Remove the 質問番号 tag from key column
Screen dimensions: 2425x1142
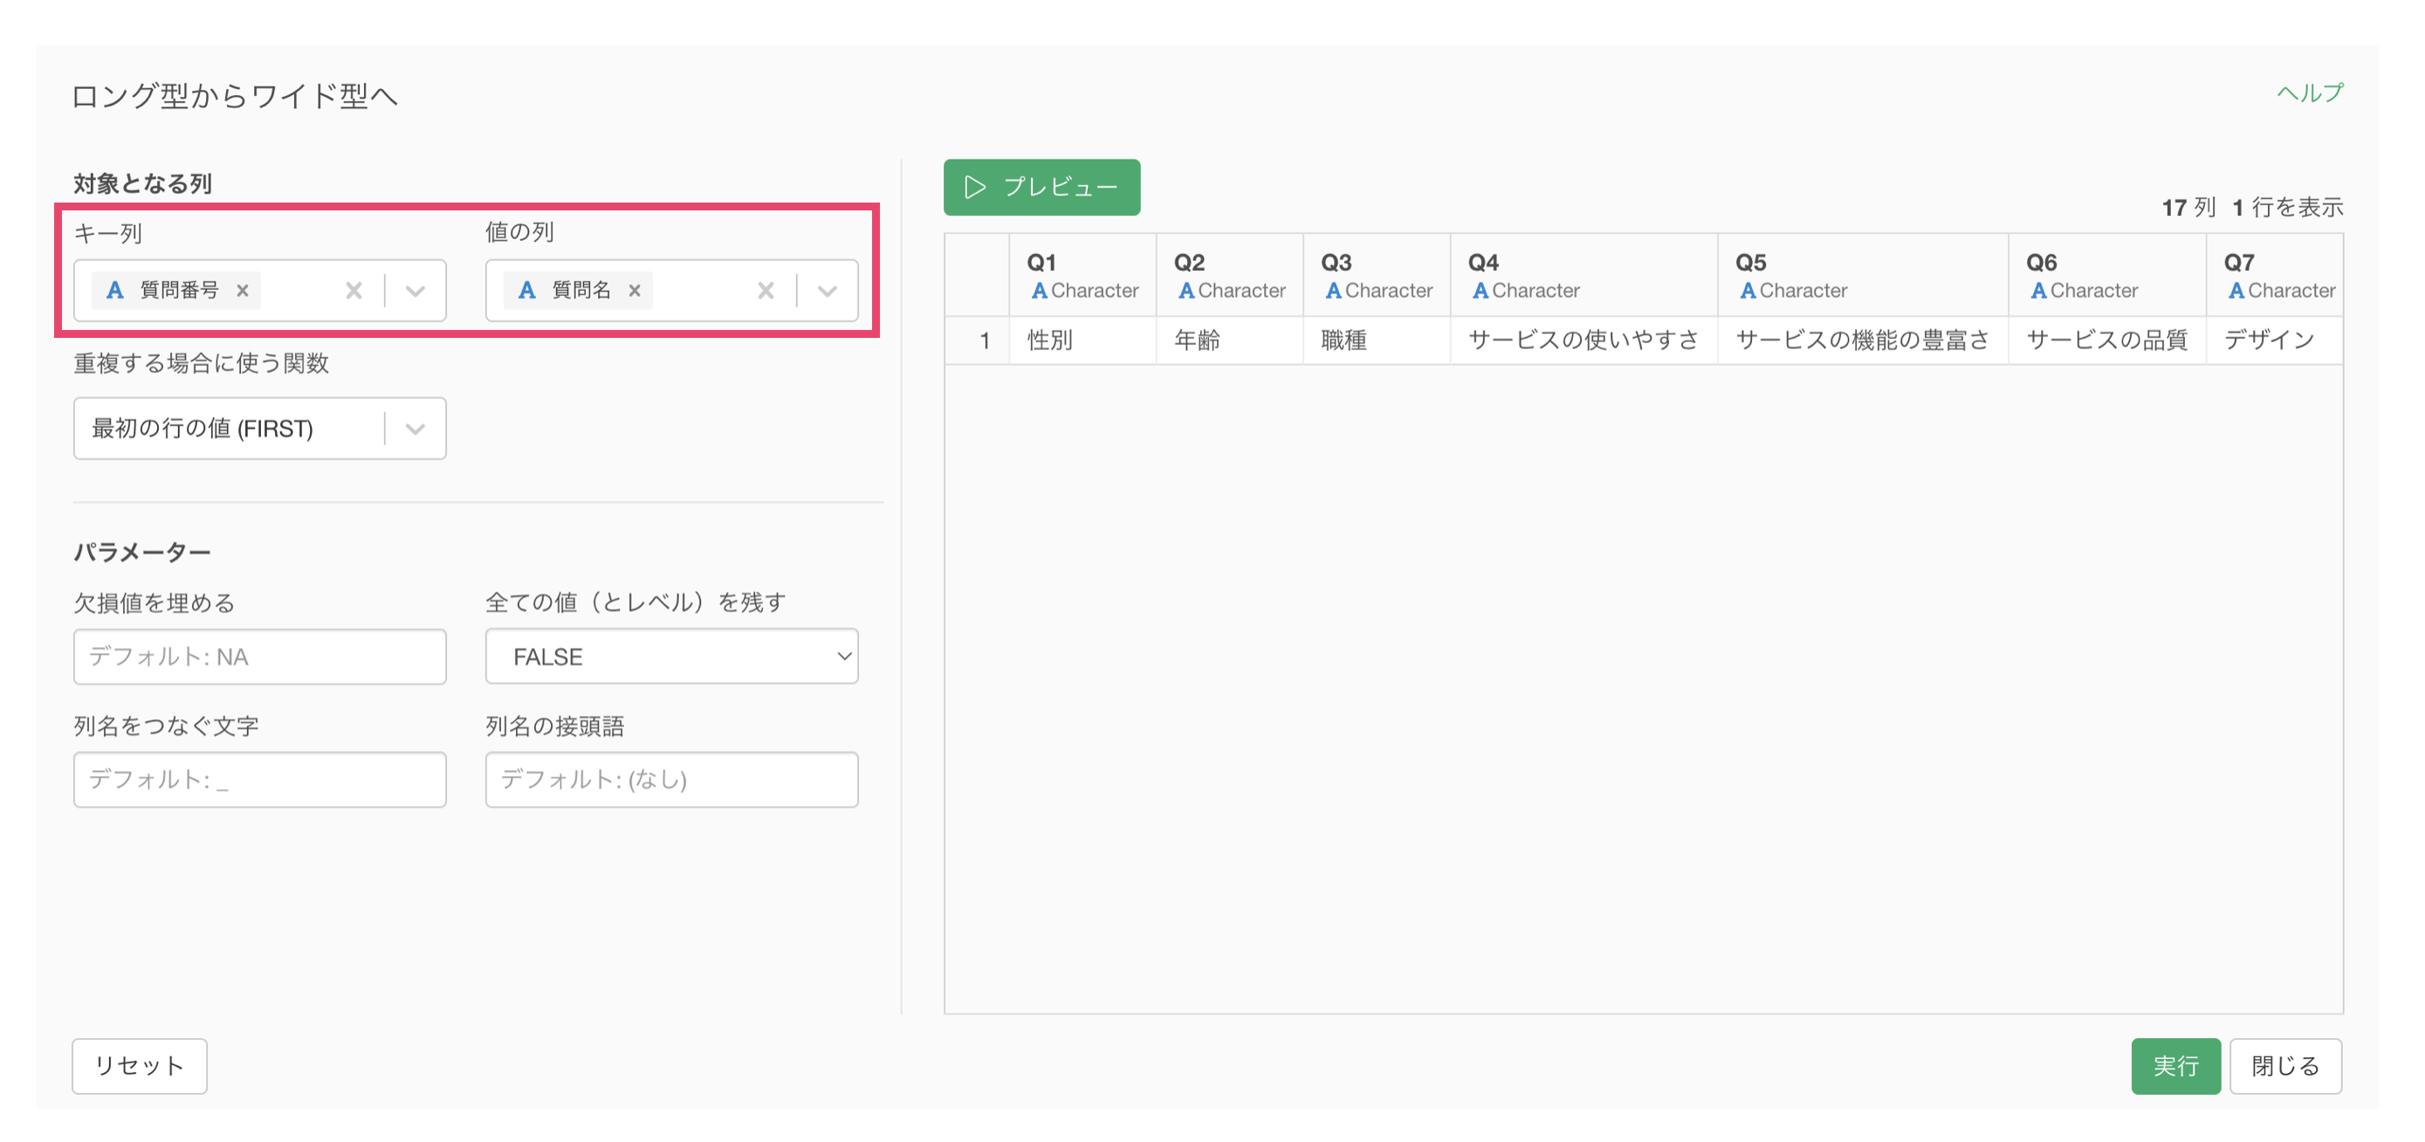(243, 291)
